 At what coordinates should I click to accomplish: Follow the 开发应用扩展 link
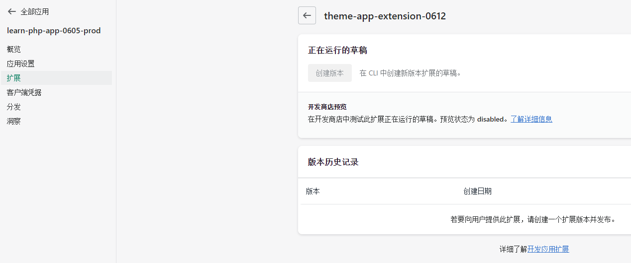click(548, 249)
